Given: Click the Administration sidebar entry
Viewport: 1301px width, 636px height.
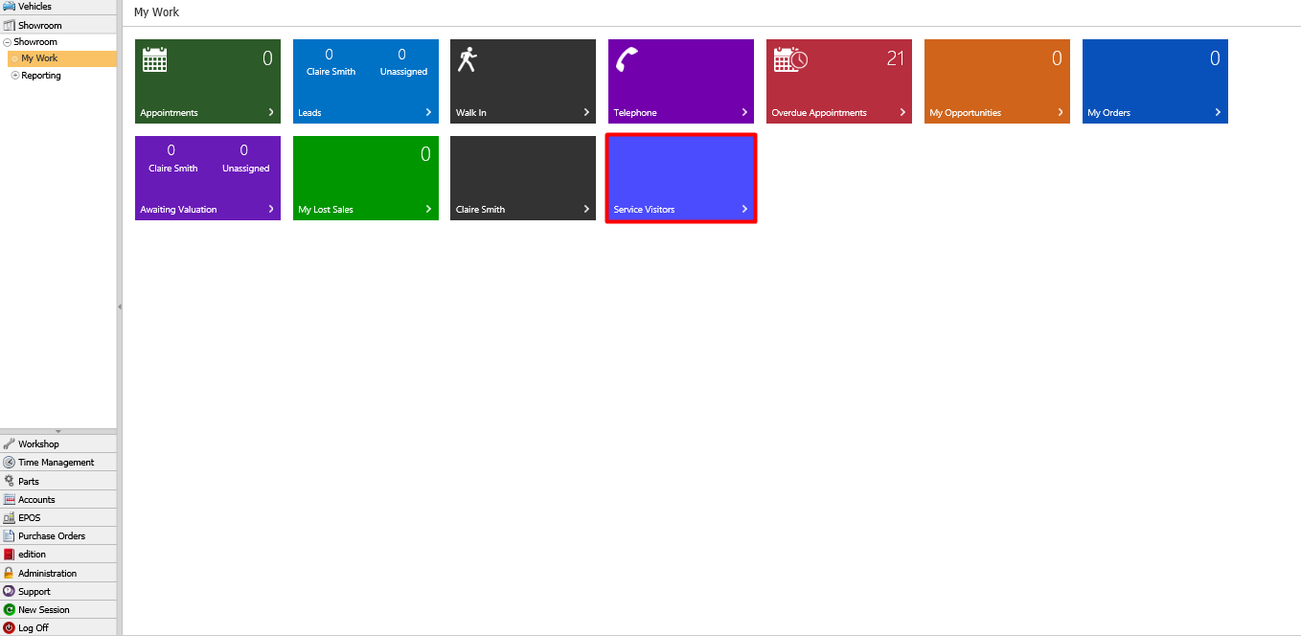Looking at the screenshot, I should pyautogui.click(x=58, y=573).
